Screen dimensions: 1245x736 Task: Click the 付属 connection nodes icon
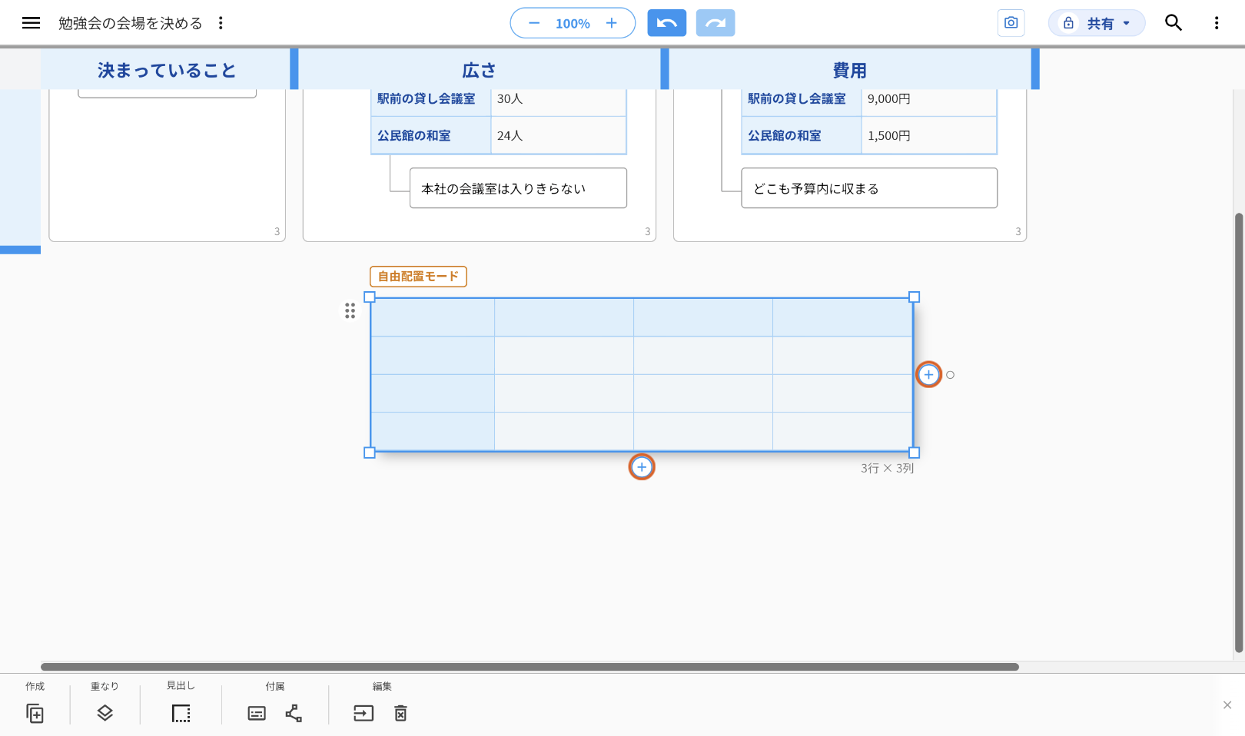(294, 714)
